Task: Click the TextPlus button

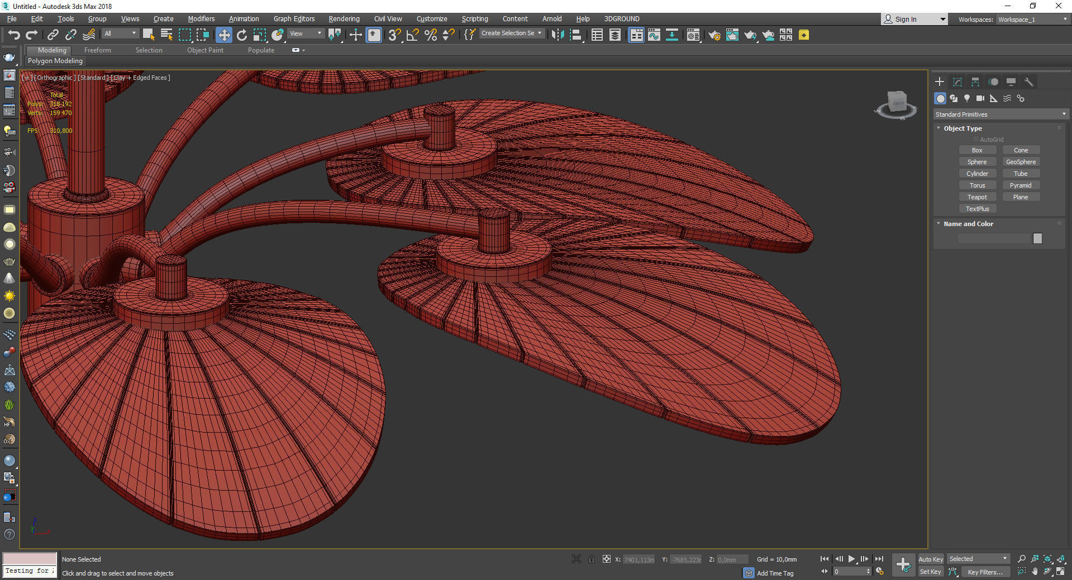Action: (977, 209)
